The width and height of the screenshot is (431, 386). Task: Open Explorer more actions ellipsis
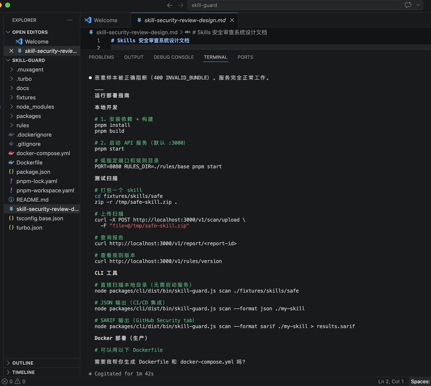[x=70, y=20]
